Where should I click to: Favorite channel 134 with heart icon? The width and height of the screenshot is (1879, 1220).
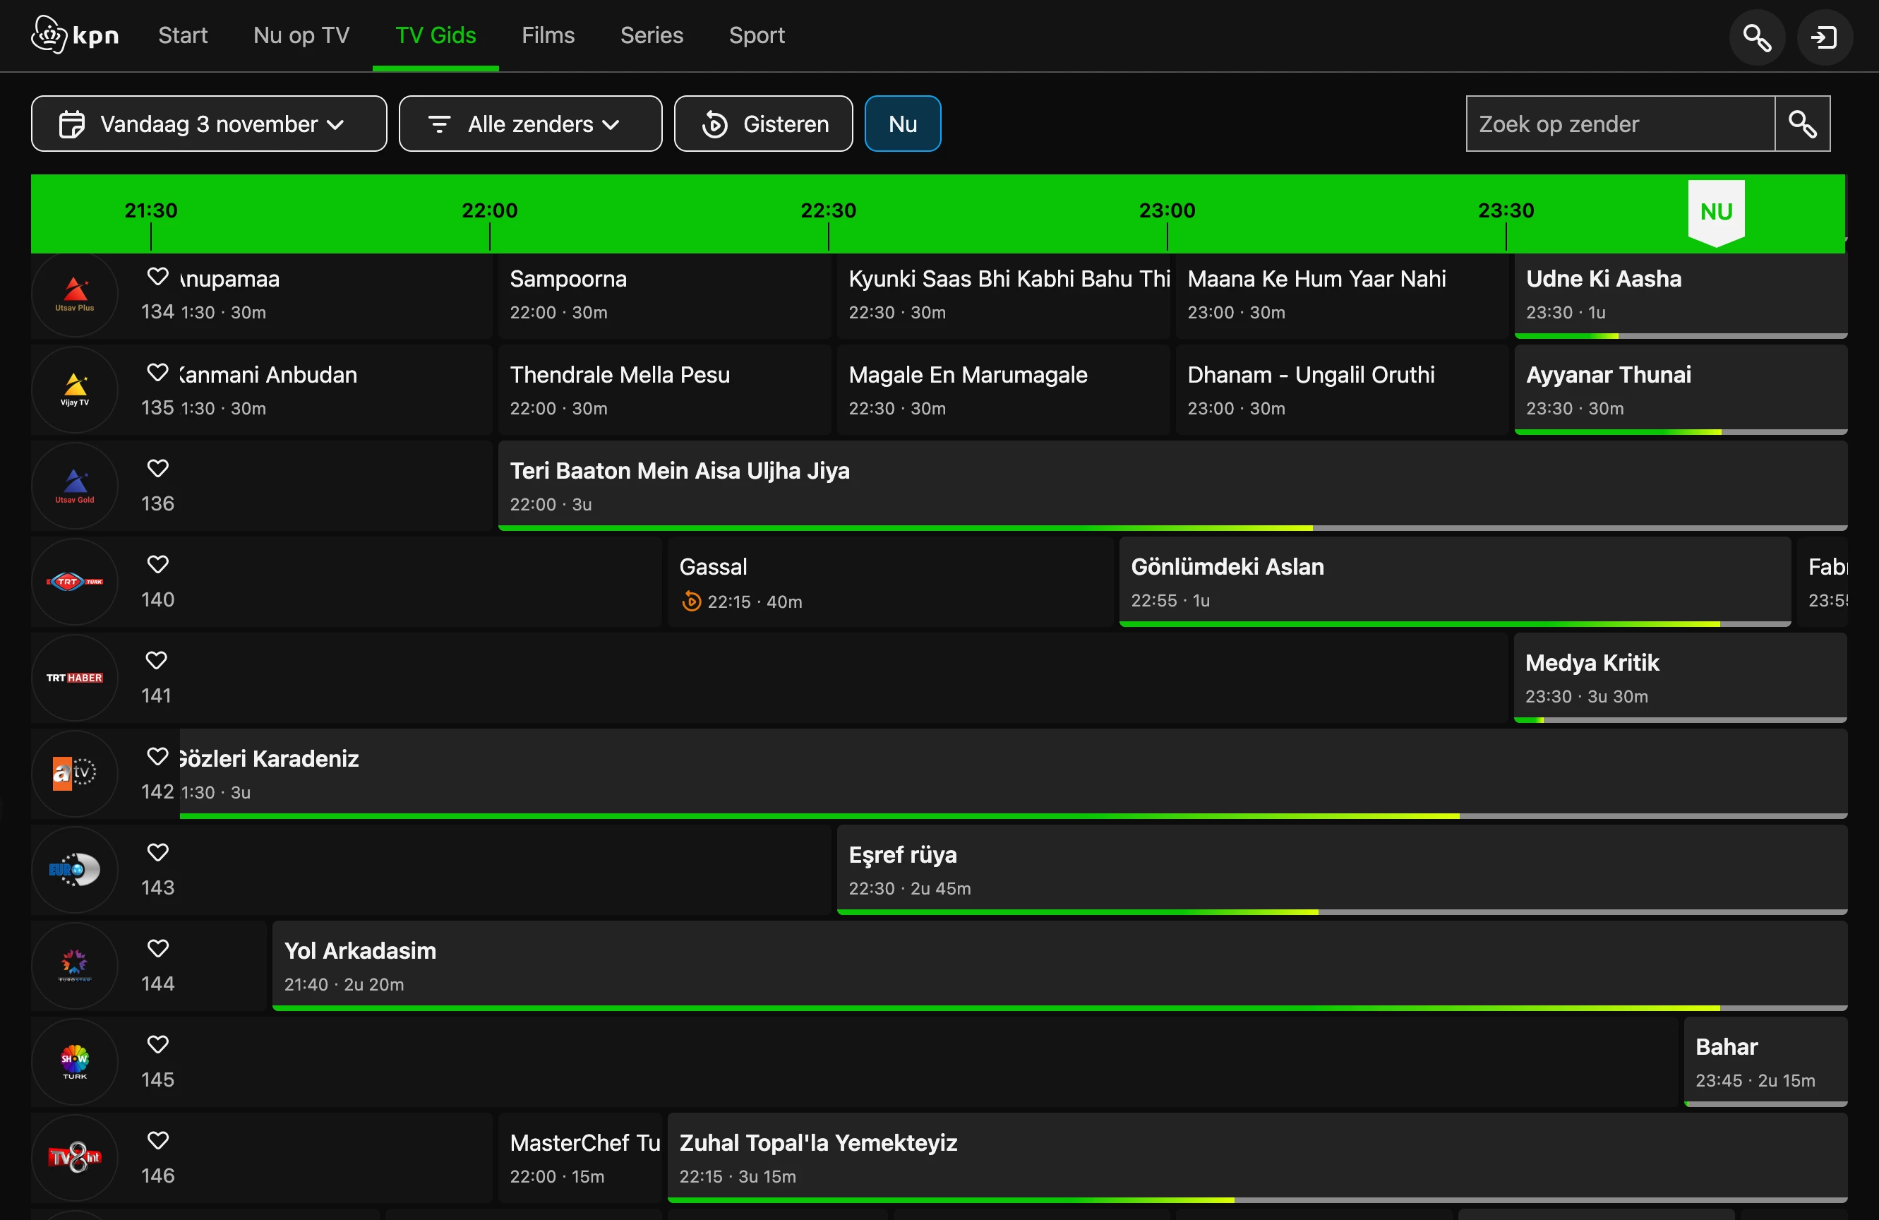158,276
